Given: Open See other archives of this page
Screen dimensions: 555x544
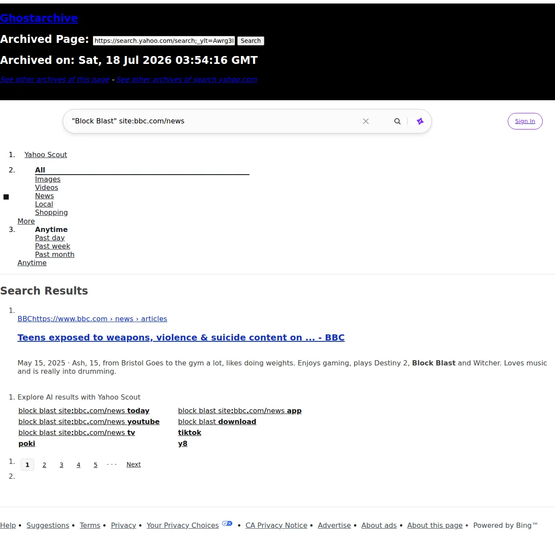Looking at the screenshot, I should click(x=55, y=79).
